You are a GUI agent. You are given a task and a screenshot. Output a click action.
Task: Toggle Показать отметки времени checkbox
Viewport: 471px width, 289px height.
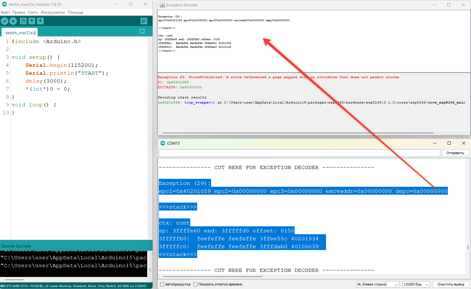click(196, 284)
